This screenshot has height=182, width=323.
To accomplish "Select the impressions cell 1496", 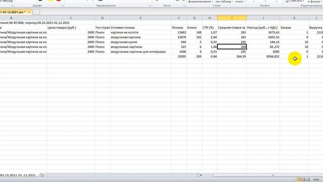I will (179, 52).
